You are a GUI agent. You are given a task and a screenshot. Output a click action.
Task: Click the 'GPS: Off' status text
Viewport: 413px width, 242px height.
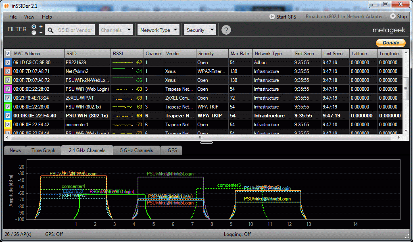pyautogui.click(x=54, y=234)
